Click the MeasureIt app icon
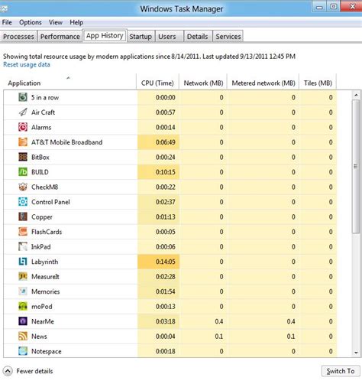The image size is (362, 384). (x=23, y=277)
